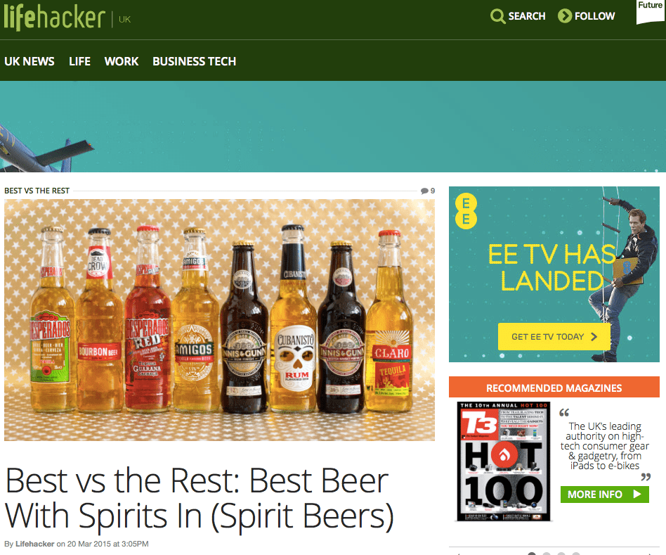Open the Best vs the Rest category link
The width and height of the screenshot is (666, 555).
click(37, 191)
